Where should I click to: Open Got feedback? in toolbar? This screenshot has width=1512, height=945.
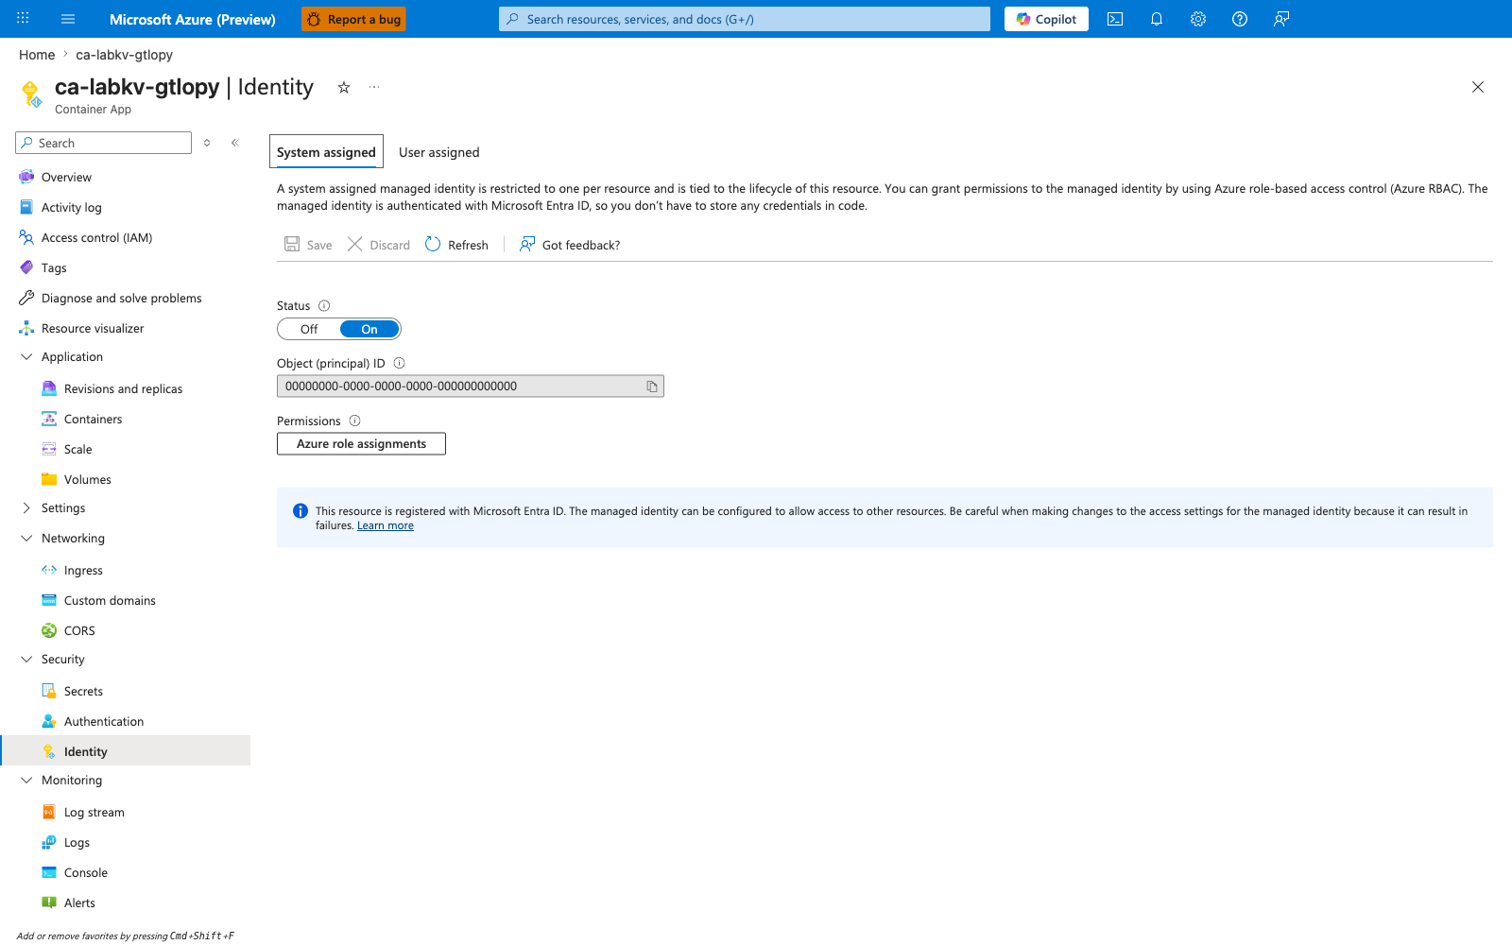[x=570, y=245]
